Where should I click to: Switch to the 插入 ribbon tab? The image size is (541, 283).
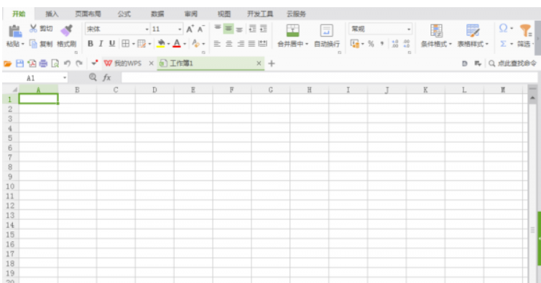[x=52, y=14]
